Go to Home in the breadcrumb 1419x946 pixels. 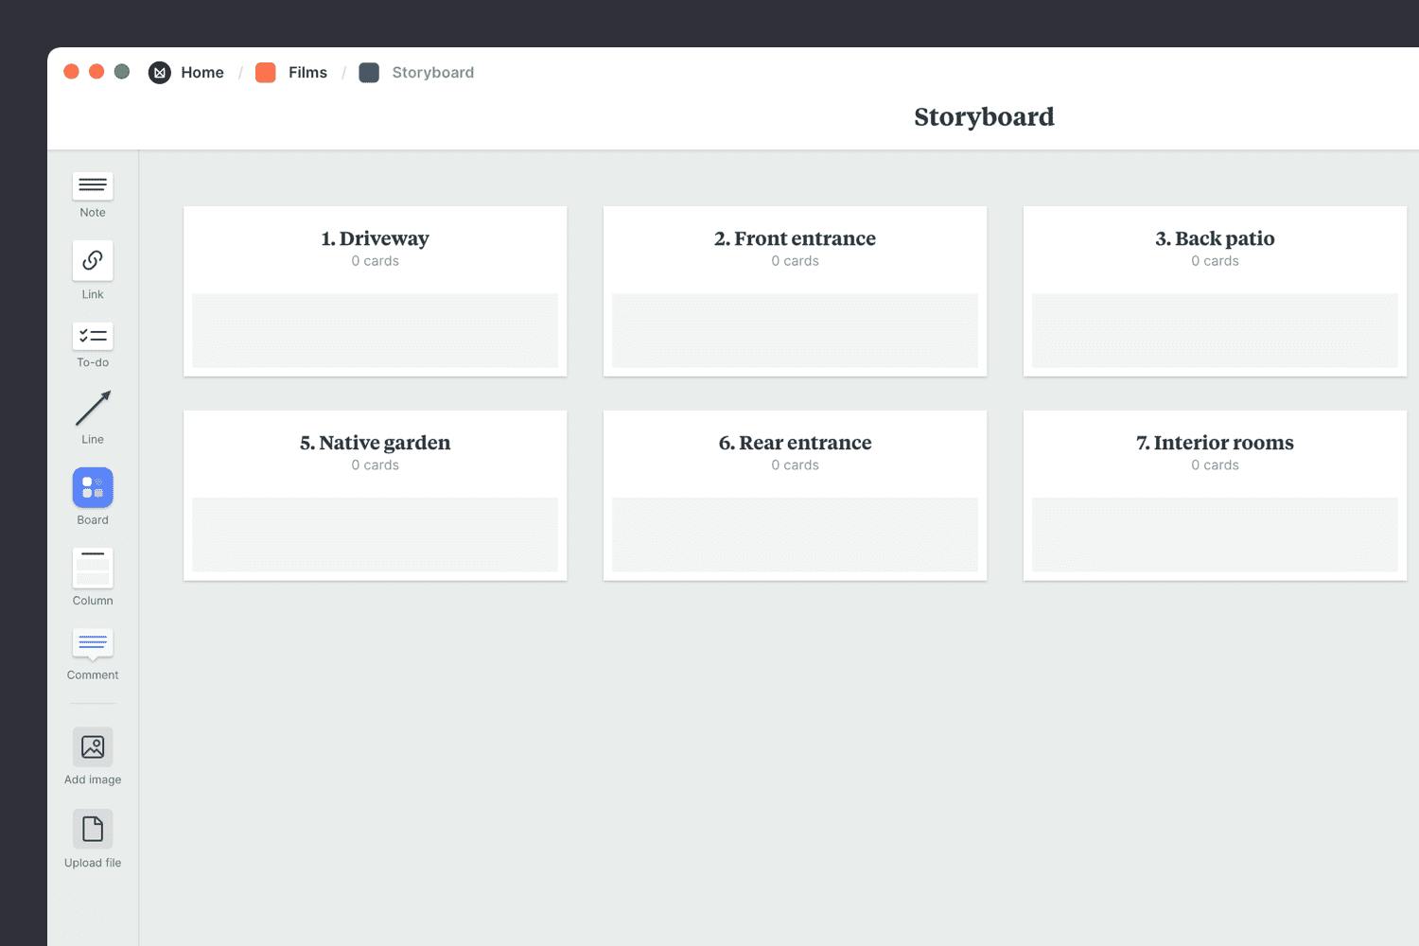click(x=201, y=73)
